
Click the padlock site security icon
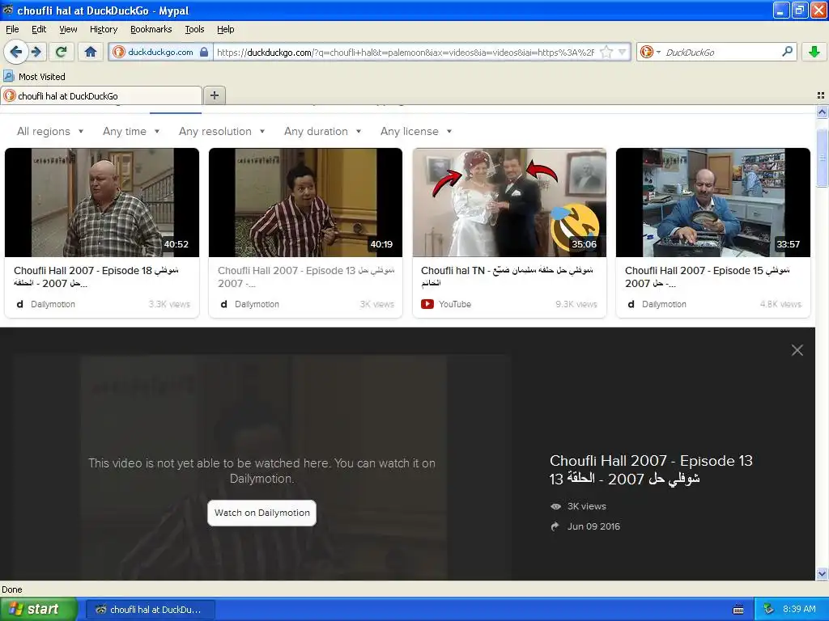point(204,52)
